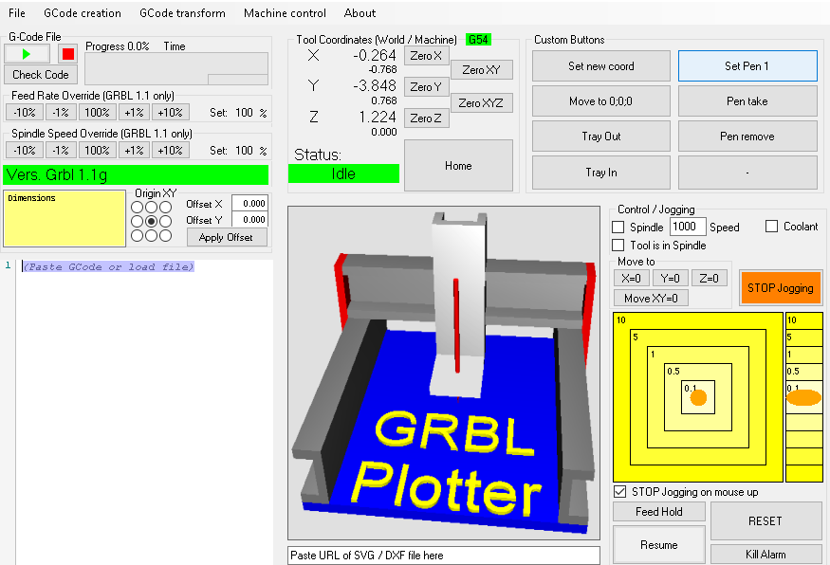Click the Kill Alarm button

pos(765,554)
